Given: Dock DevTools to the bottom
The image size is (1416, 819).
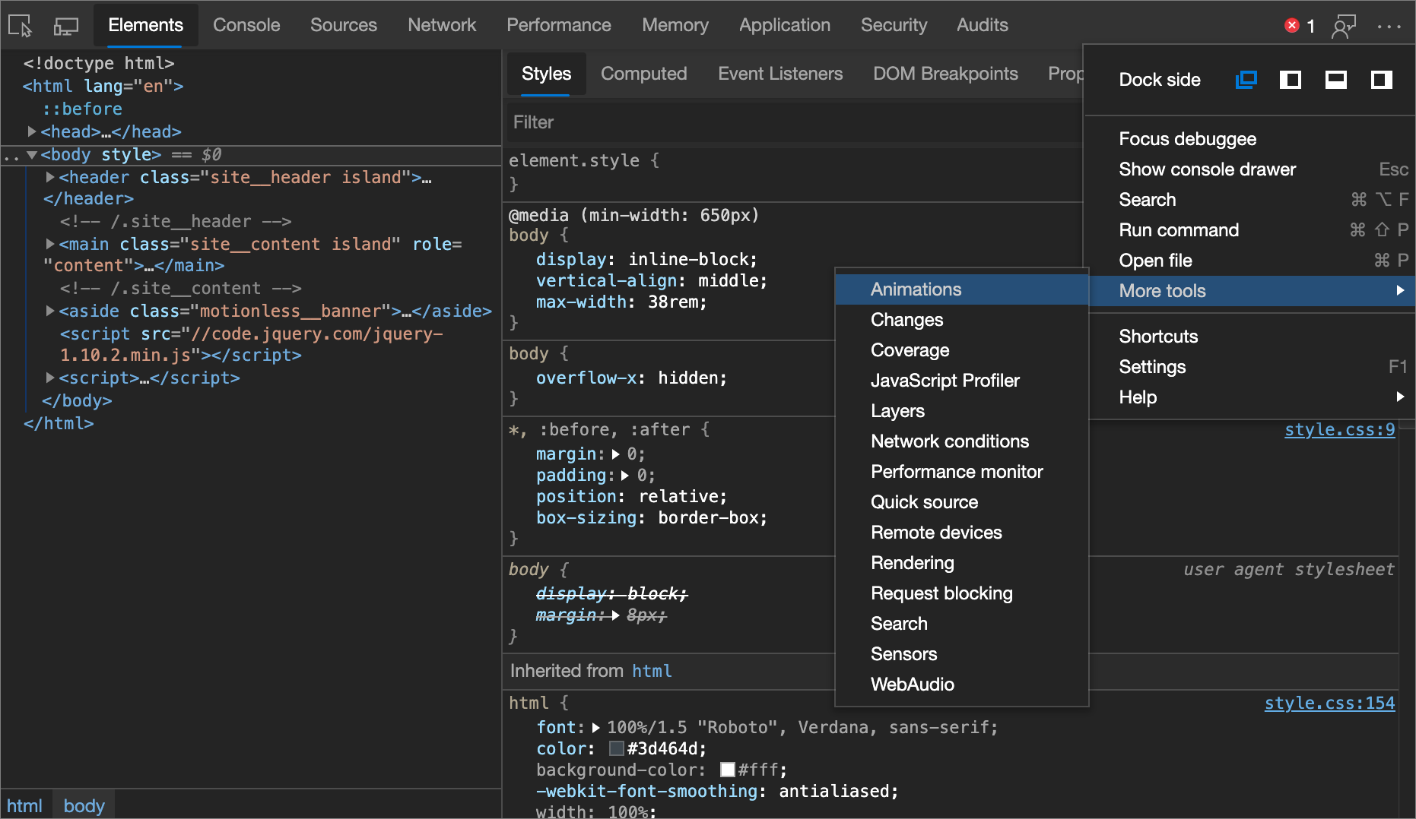Looking at the screenshot, I should [1335, 80].
